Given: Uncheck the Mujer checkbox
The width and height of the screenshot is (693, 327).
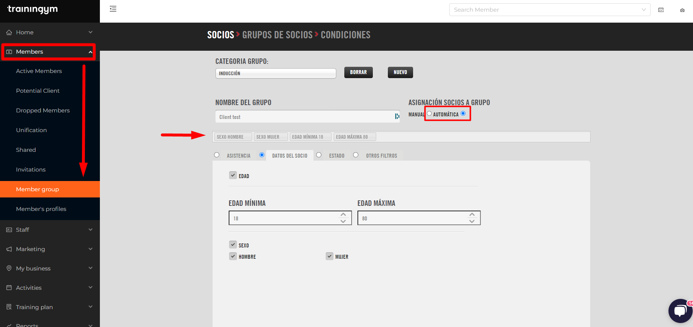Looking at the screenshot, I should (x=329, y=256).
